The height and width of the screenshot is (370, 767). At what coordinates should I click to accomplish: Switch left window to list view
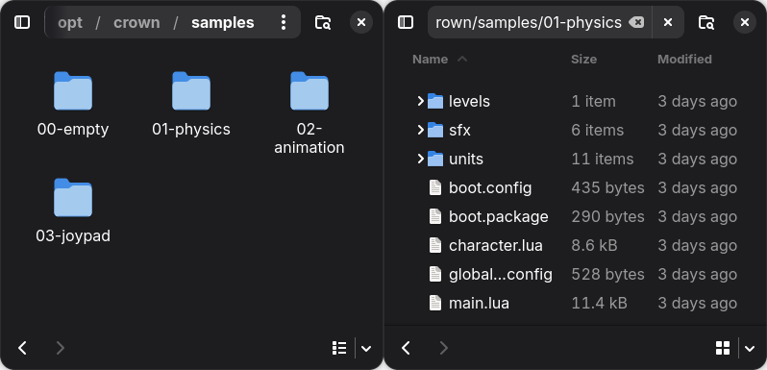339,348
